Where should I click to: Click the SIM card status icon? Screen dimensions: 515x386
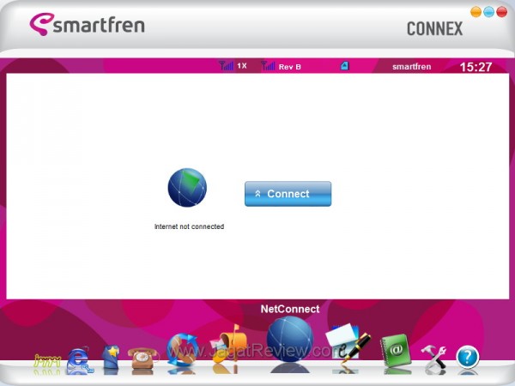point(344,66)
